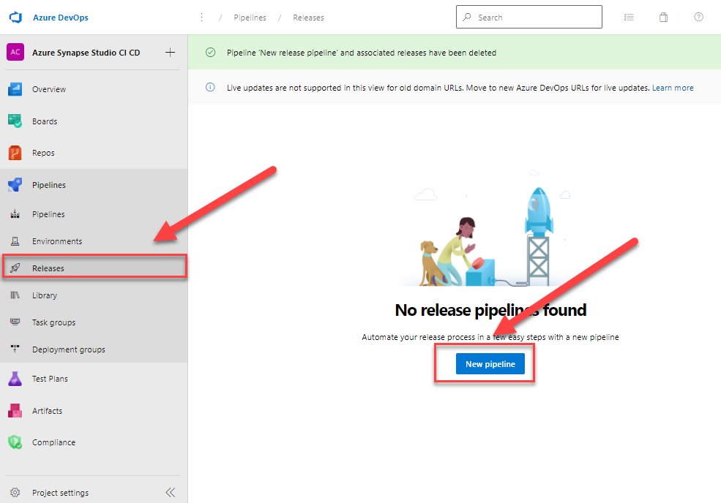This screenshot has height=503, width=721.
Task: Open Azure Synapse Studio CI CD project
Action: (86, 53)
